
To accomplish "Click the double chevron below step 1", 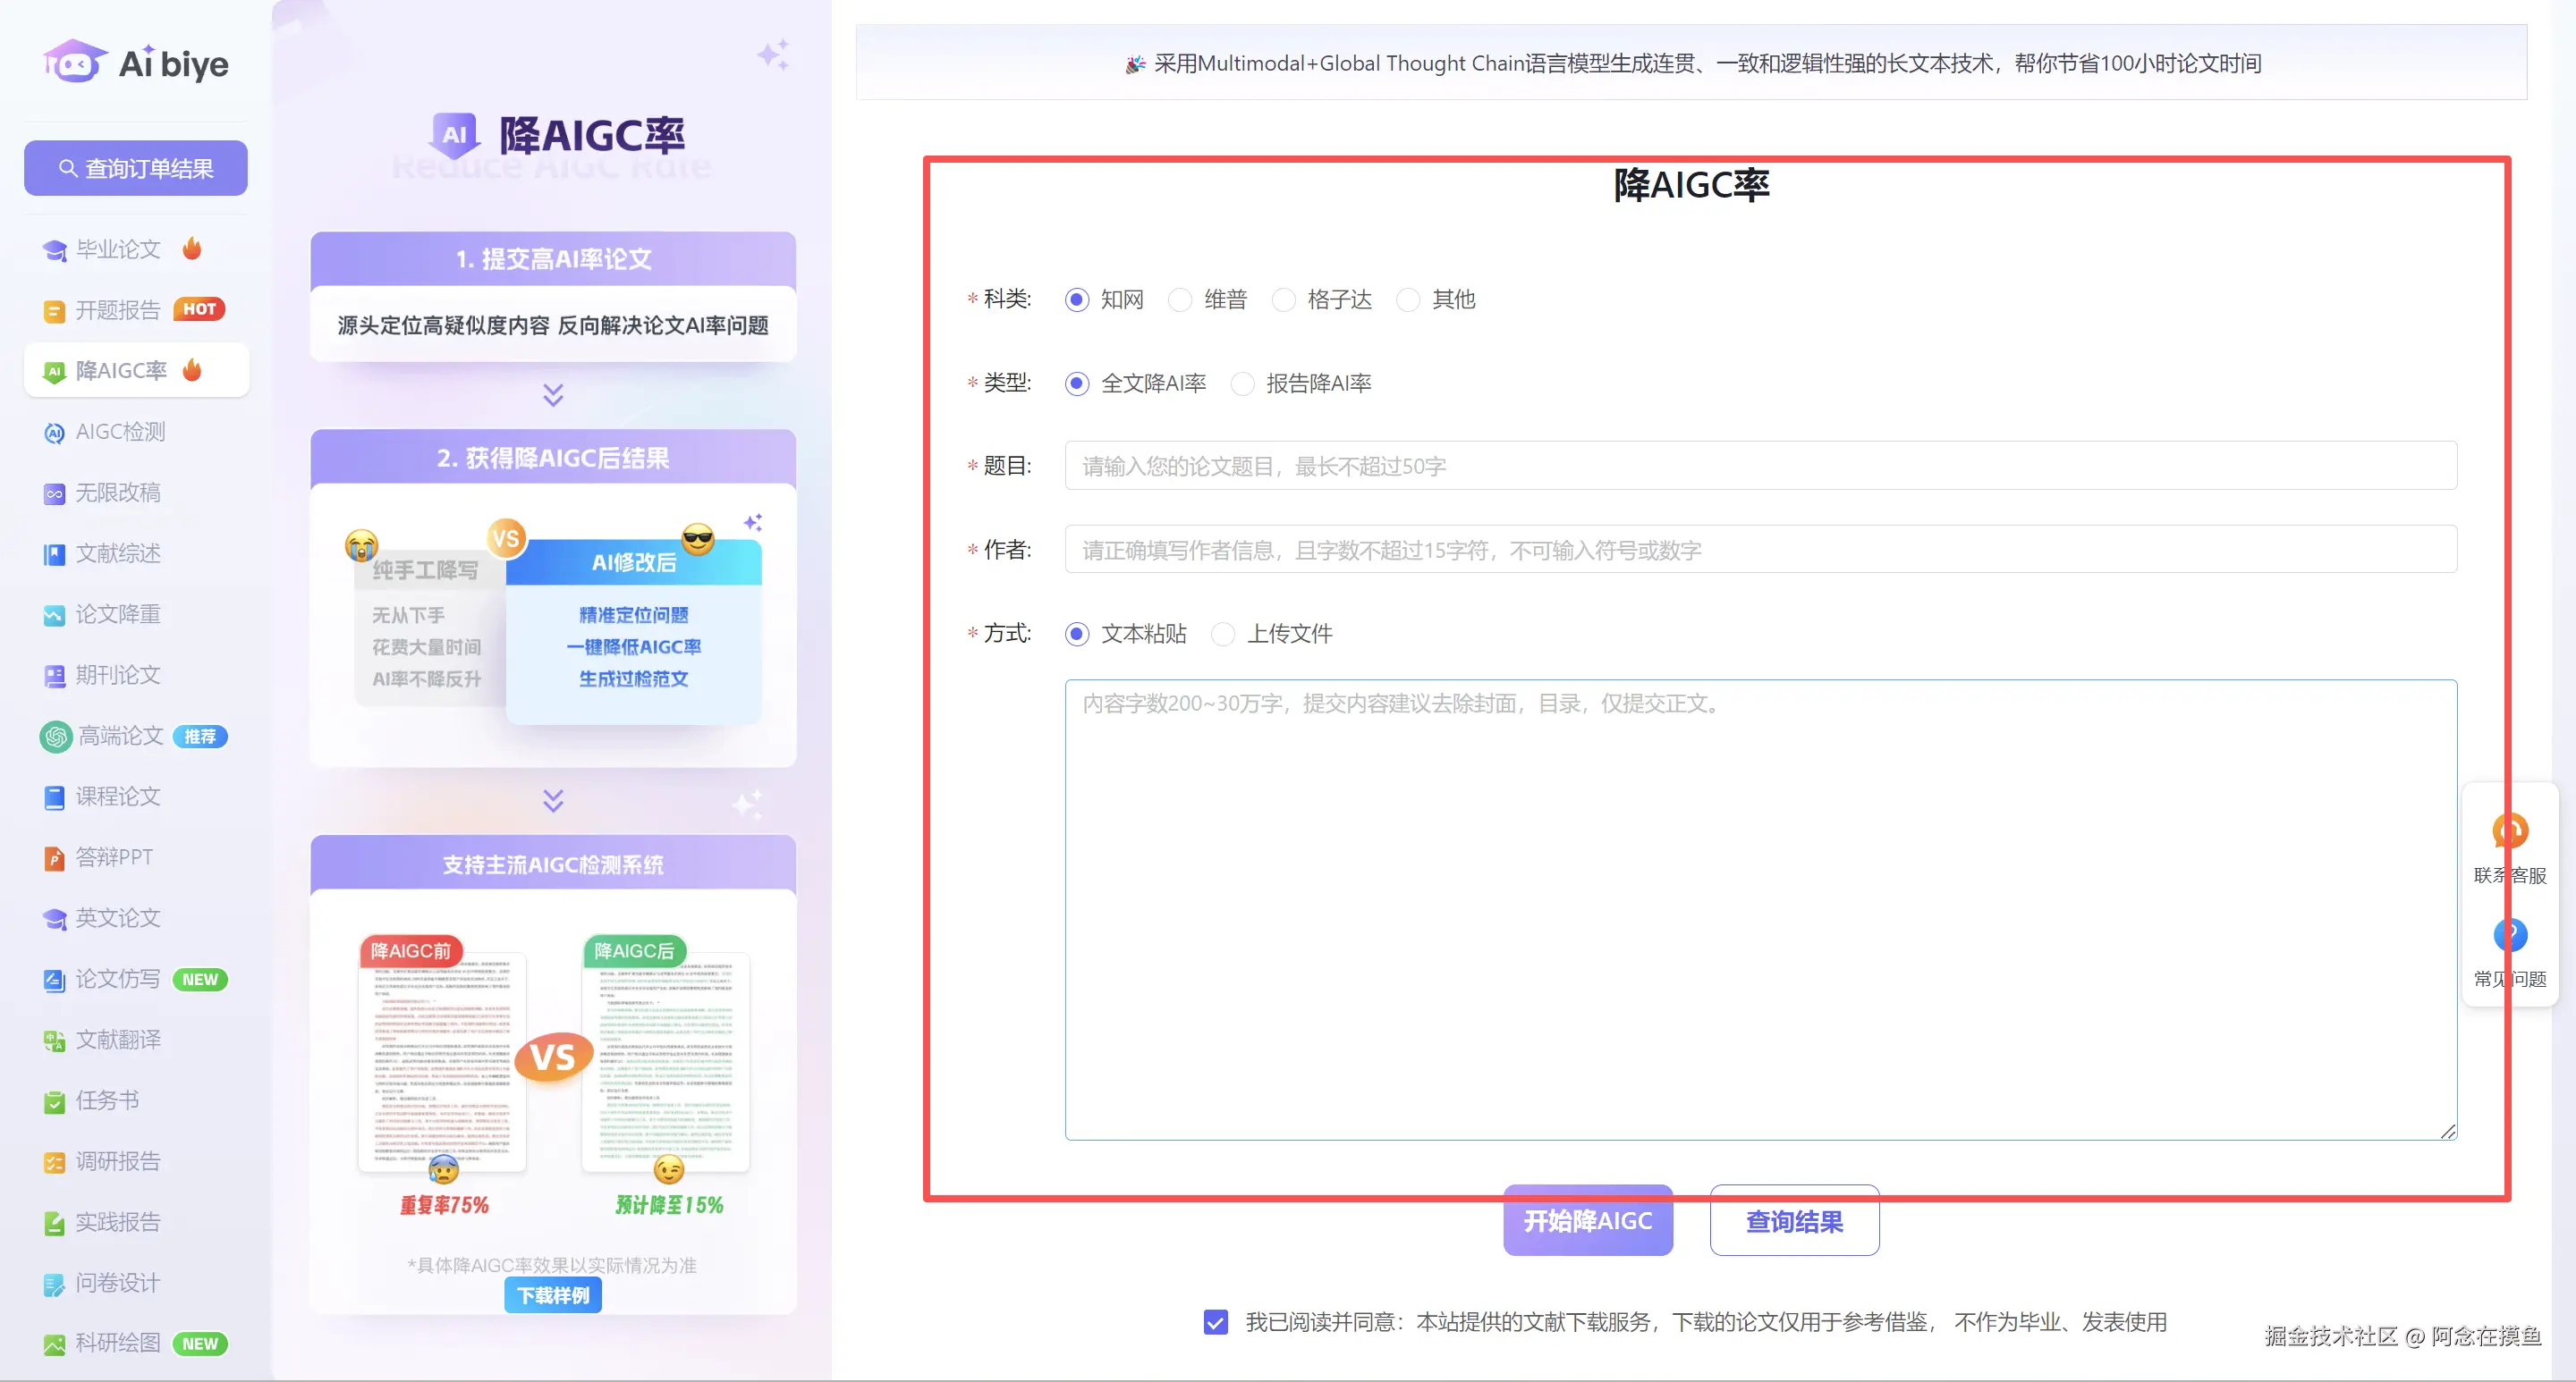I will click(x=553, y=396).
